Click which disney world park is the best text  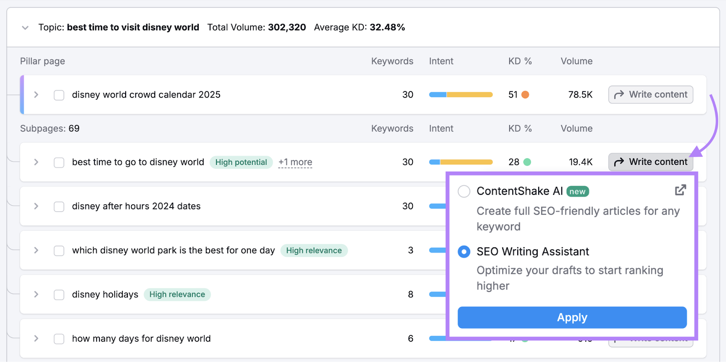[x=173, y=250]
